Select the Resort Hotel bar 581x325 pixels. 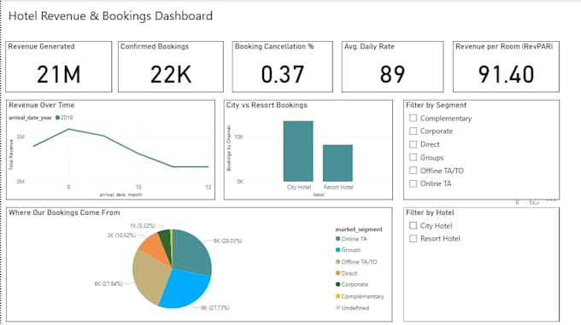(338, 163)
